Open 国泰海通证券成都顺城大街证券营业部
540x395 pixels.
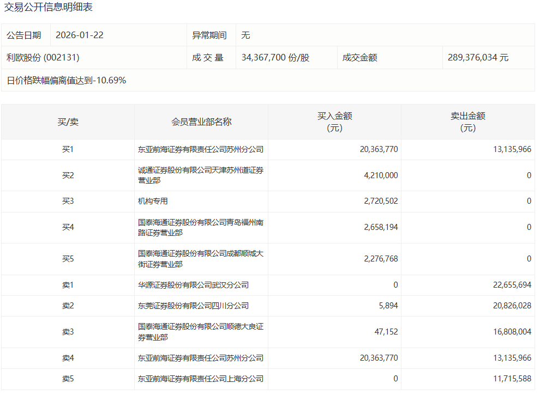coord(201,259)
